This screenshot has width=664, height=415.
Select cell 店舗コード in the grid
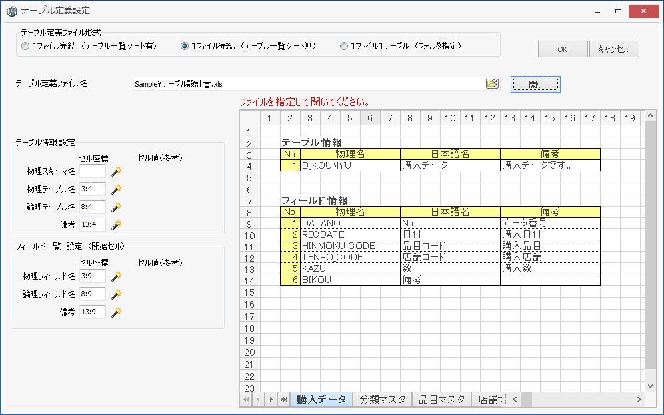450,257
